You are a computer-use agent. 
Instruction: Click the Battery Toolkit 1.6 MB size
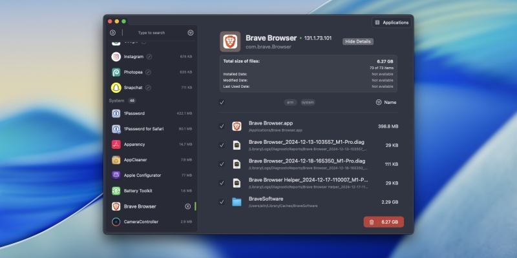point(186,191)
